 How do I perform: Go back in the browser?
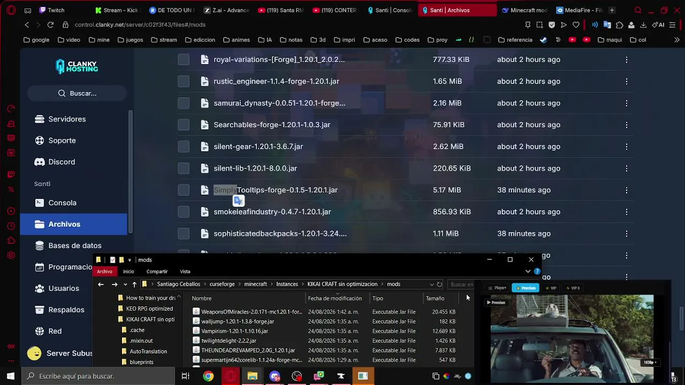[27, 25]
